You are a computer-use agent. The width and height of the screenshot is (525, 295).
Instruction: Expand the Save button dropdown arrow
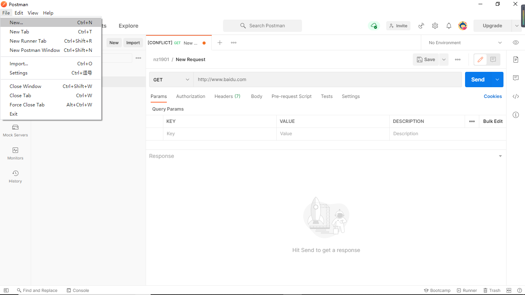[444, 60]
